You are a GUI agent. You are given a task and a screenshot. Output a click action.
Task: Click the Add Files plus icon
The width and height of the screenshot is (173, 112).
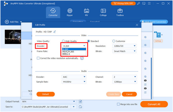coord(7,22)
